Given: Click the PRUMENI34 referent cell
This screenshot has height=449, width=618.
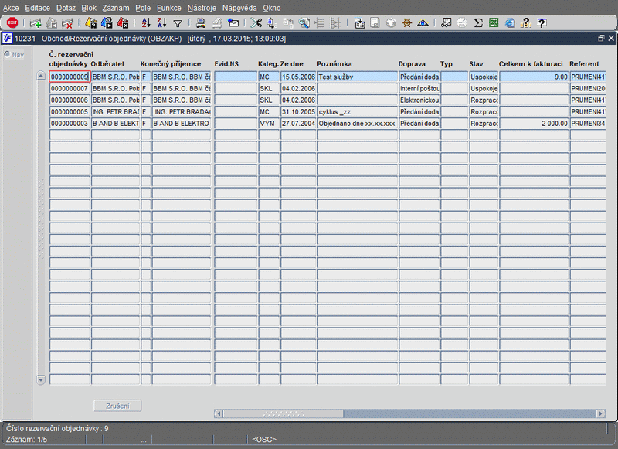Looking at the screenshot, I should (x=588, y=124).
